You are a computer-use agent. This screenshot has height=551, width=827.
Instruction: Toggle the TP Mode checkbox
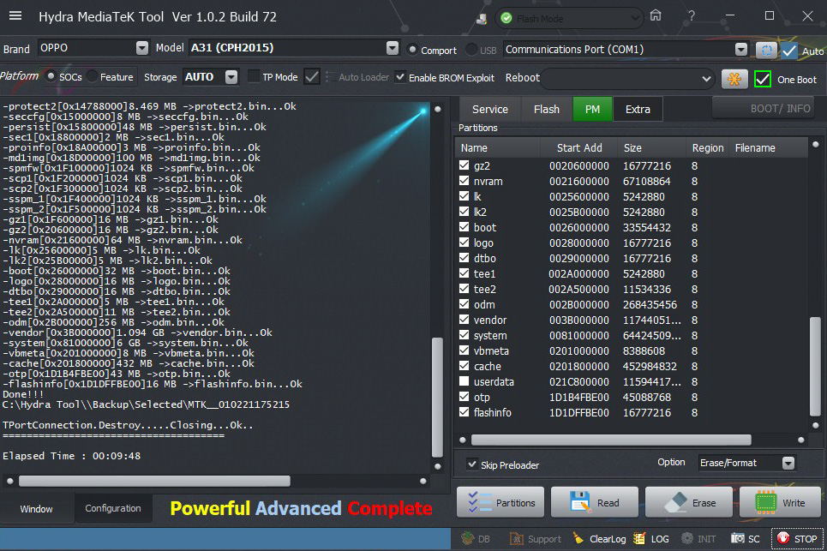coord(254,76)
